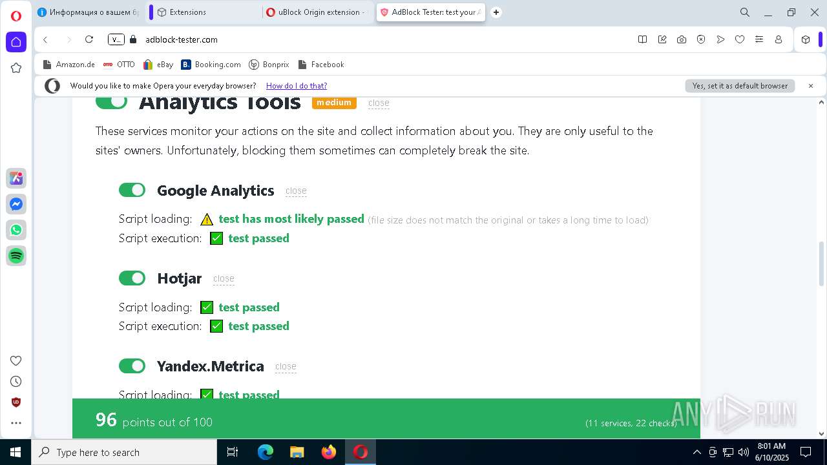The height and width of the screenshot is (465, 827).
Task: Open the Booking.com bookmark
Action: pyautogui.click(x=211, y=65)
